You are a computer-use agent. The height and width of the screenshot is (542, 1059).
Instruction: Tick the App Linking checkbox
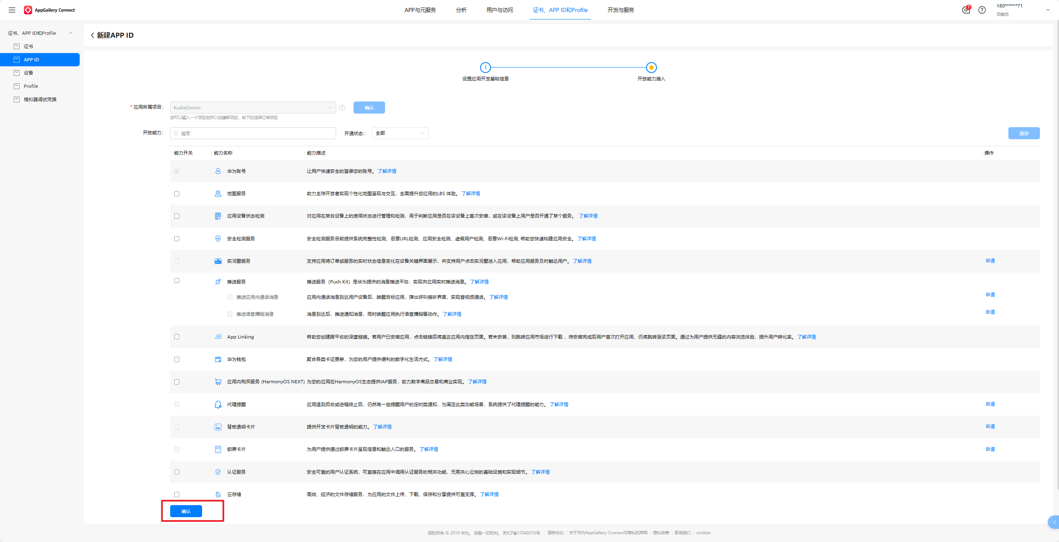coord(177,337)
